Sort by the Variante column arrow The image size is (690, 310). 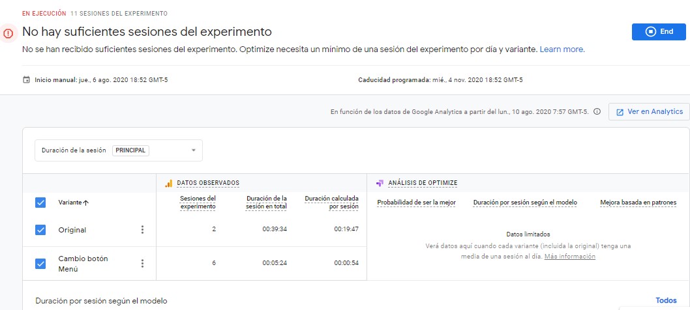pyautogui.click(x=86, y=203)
